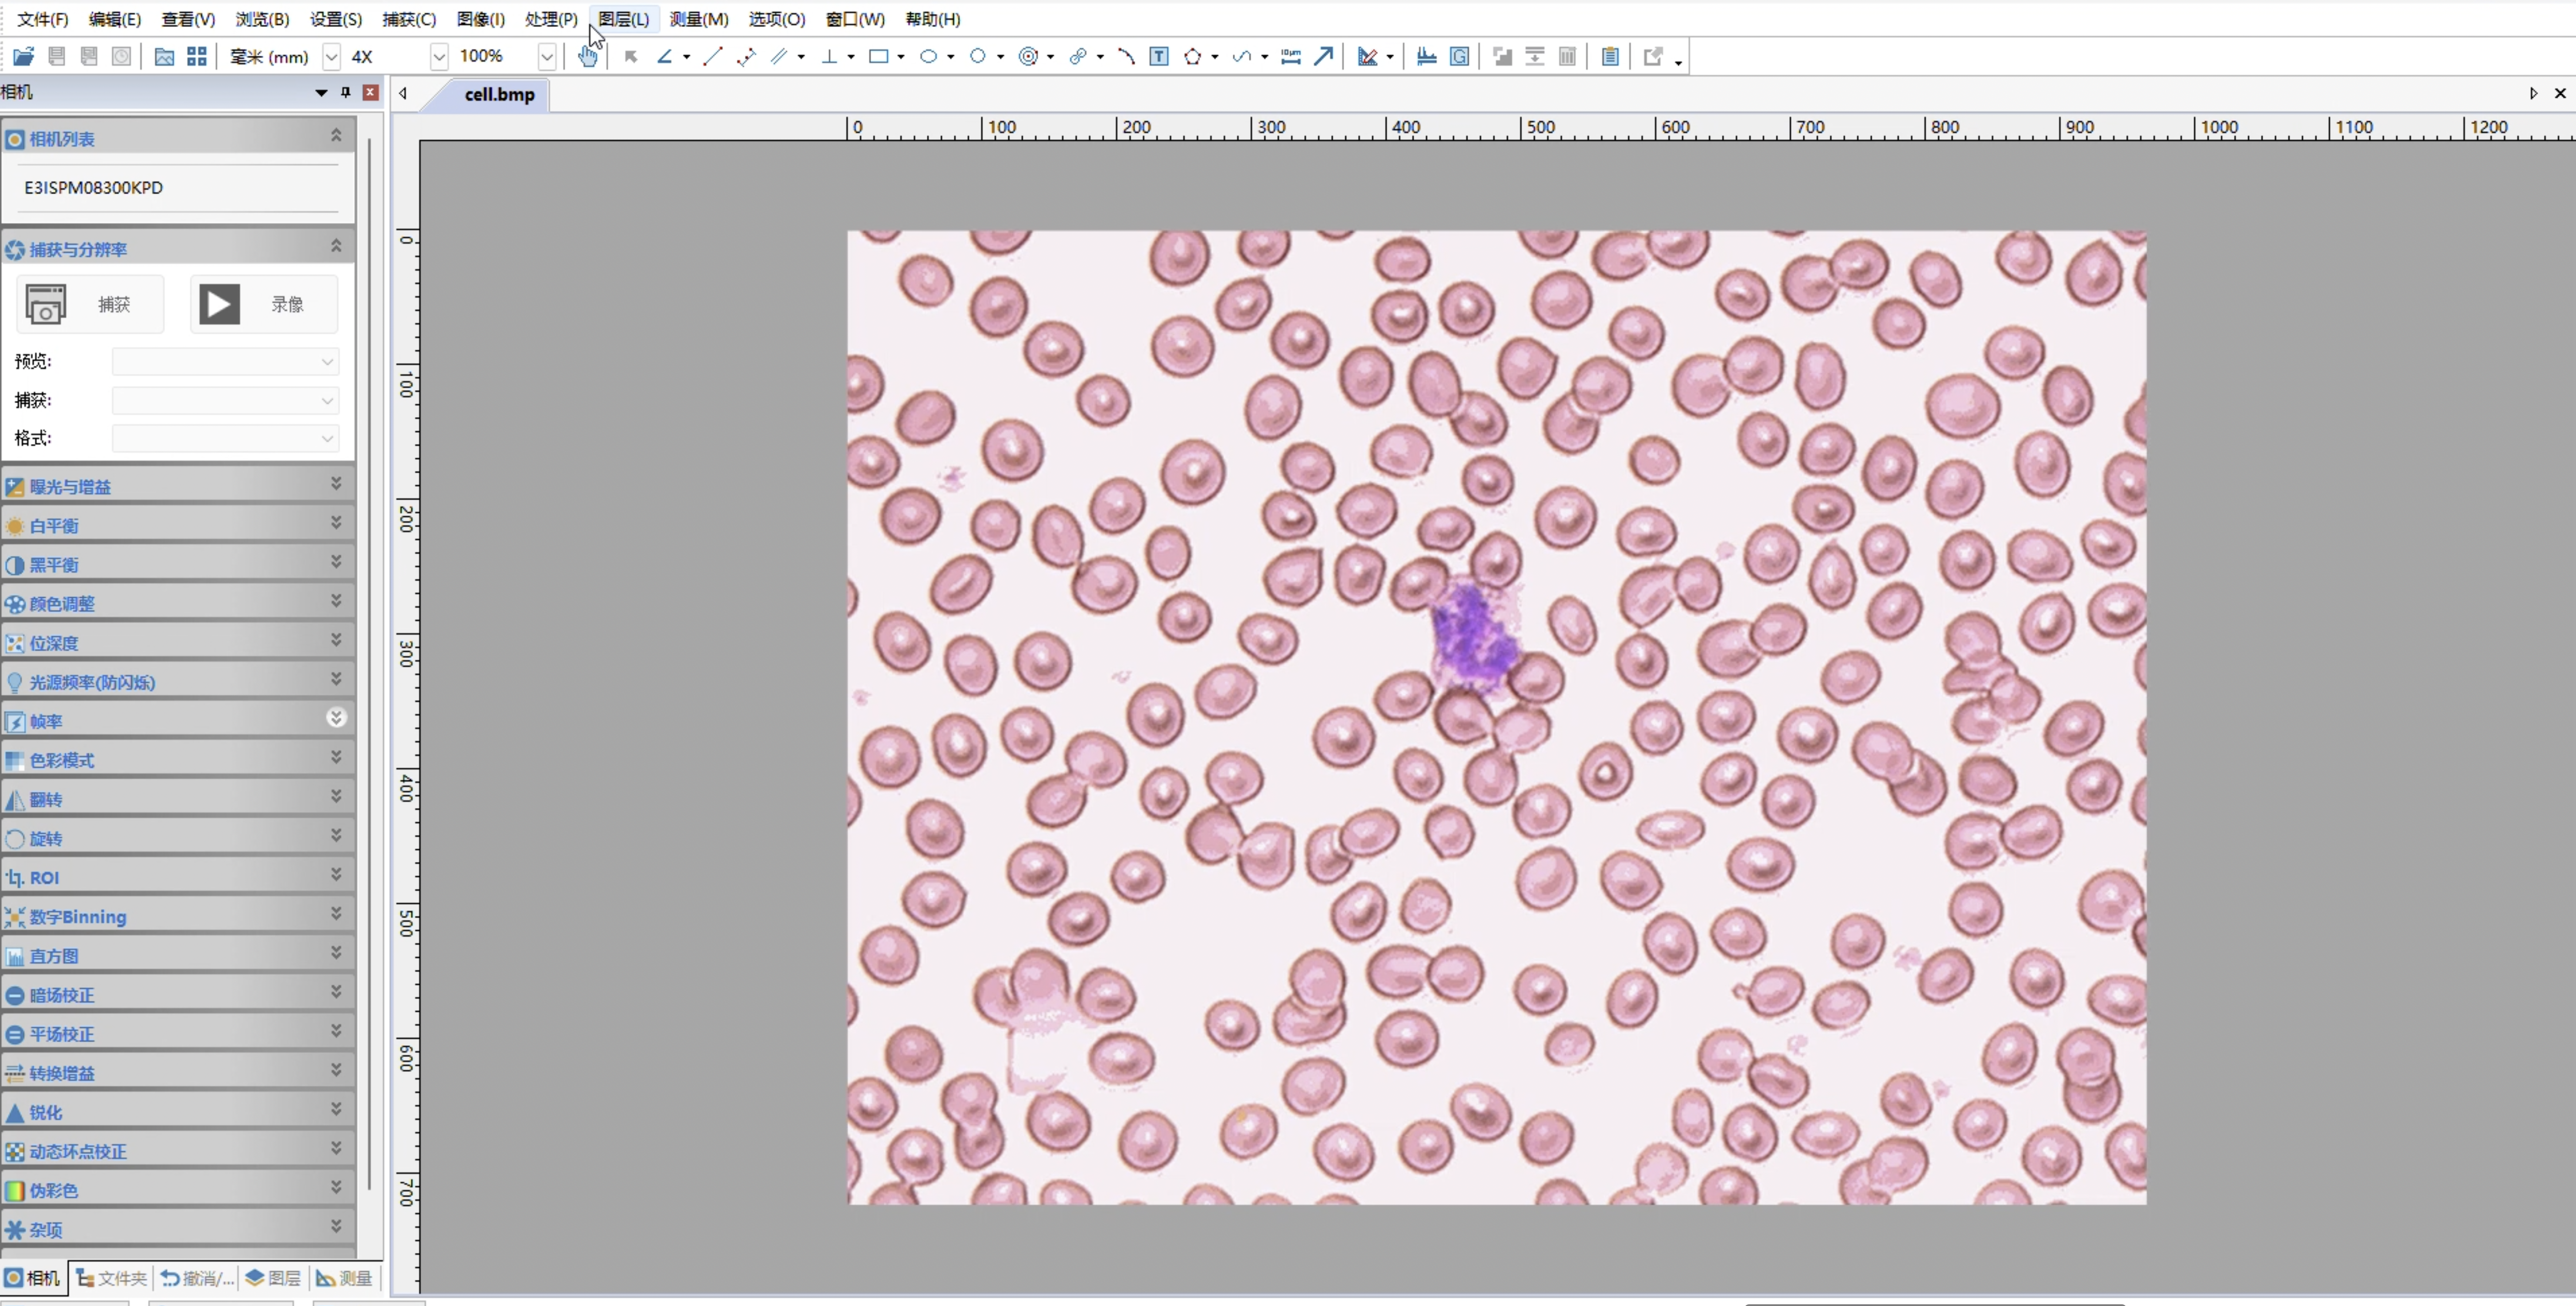This screenshot has height=1306, width=2576.
Task: Select the angle measurement tool
Action: (x=664, y=57)
